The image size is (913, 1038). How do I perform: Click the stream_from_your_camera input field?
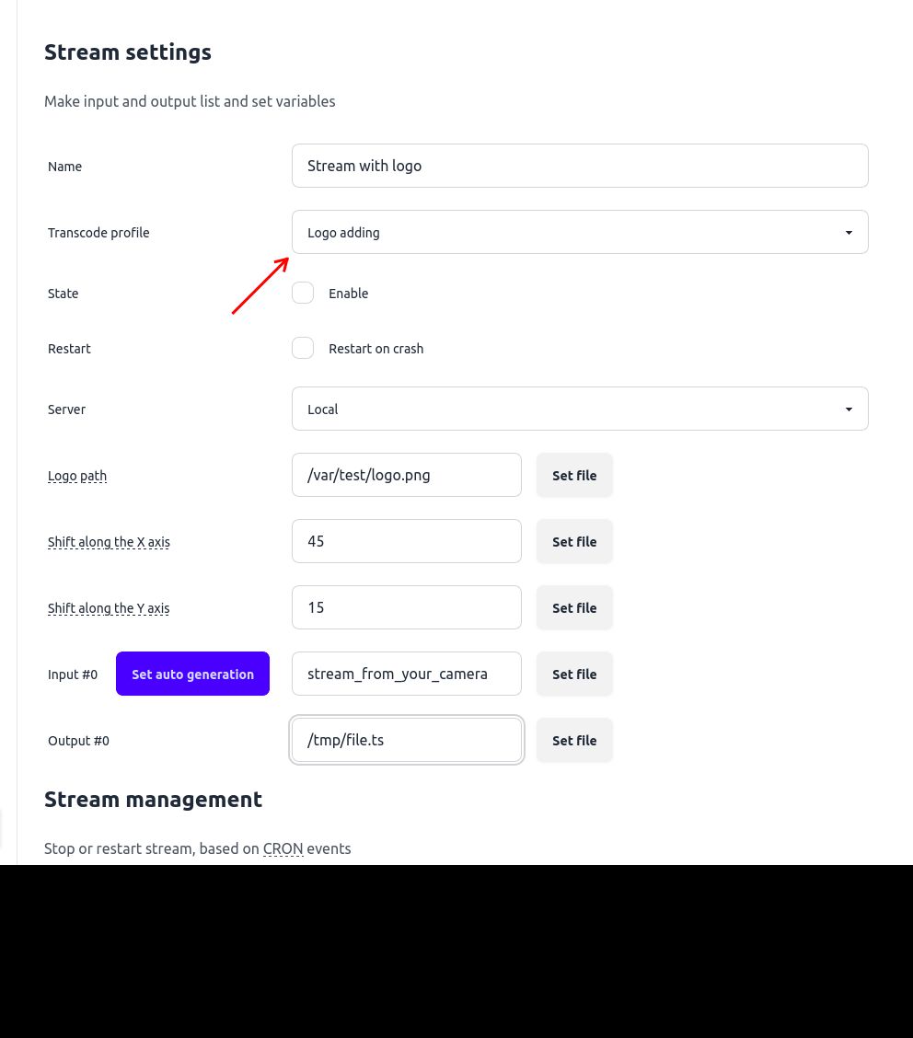[407, 674]
